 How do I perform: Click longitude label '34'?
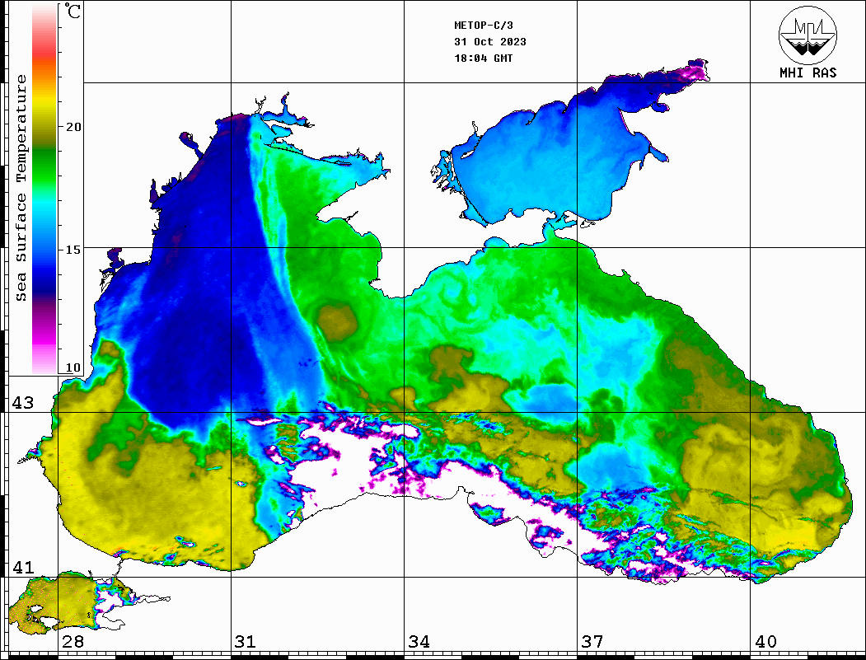coord(419,642)
